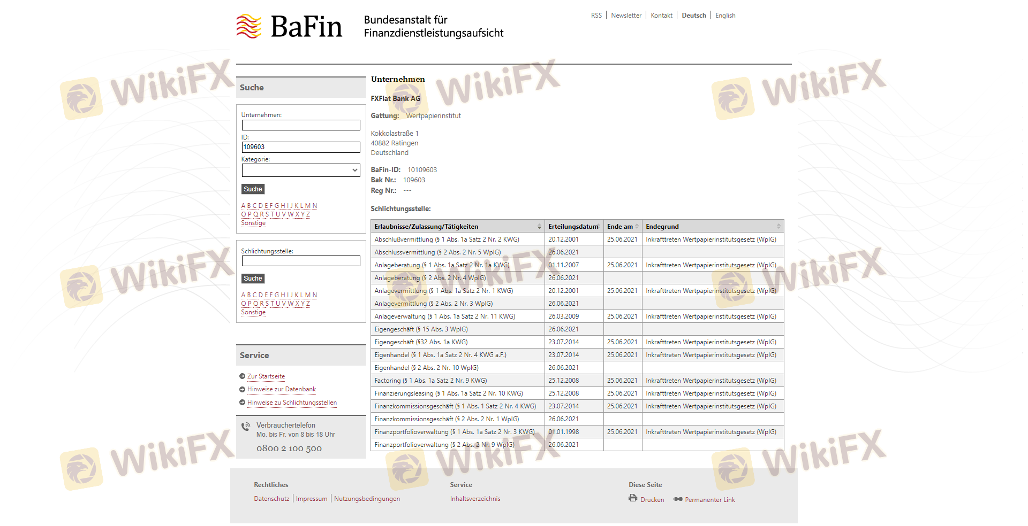1028x526 pixels.
Task: Click the Verbrauchertelefon phone icon
Action: (246, 427)
